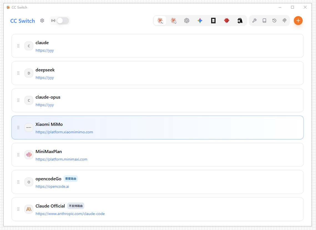Toggle the proxy broadcast switch
Screen dimensions: 316x230
click(63, 21)
